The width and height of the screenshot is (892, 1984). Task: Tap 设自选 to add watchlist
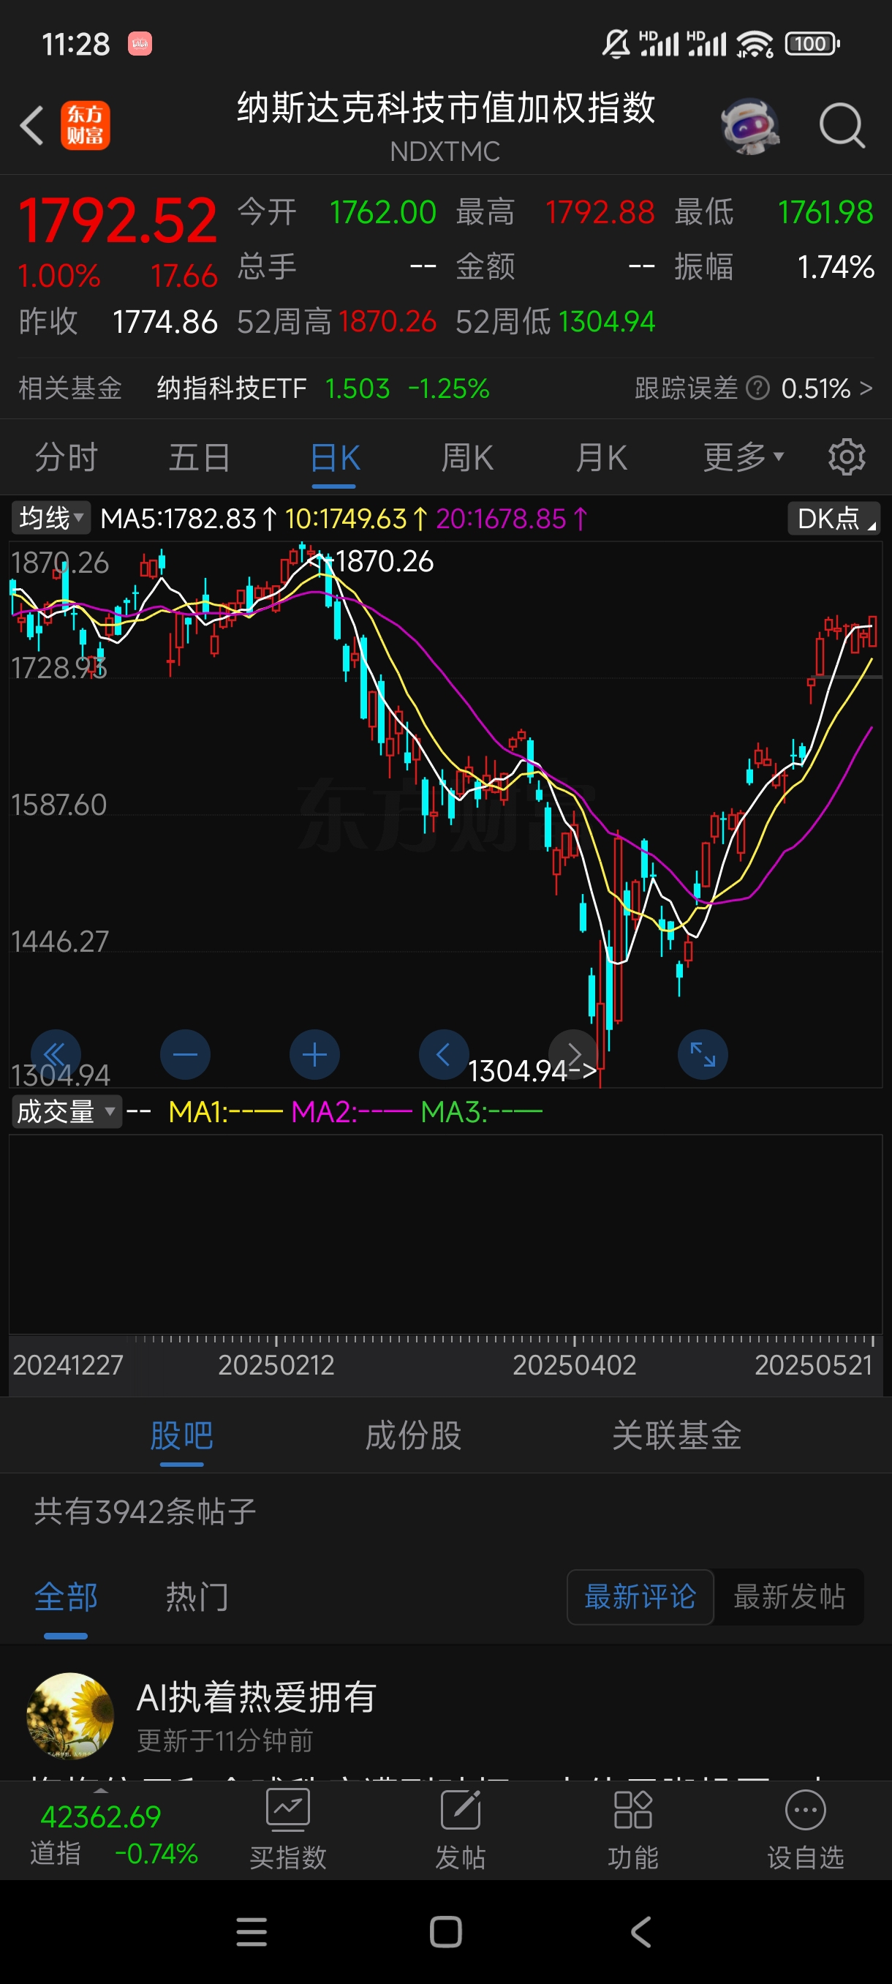point(805,1829)
